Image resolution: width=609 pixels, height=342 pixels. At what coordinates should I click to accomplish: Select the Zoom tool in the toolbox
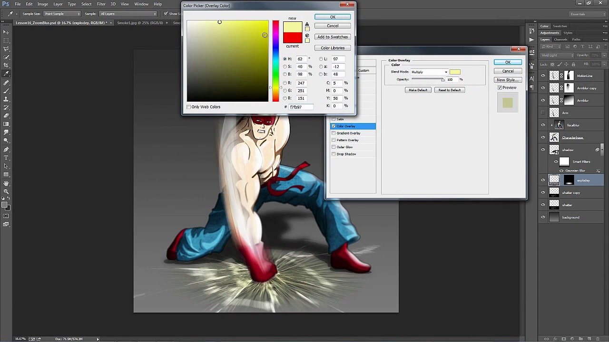(x=6, y=191)
